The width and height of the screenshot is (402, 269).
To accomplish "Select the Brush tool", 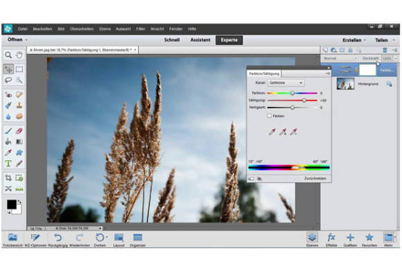I will (8, 131).
